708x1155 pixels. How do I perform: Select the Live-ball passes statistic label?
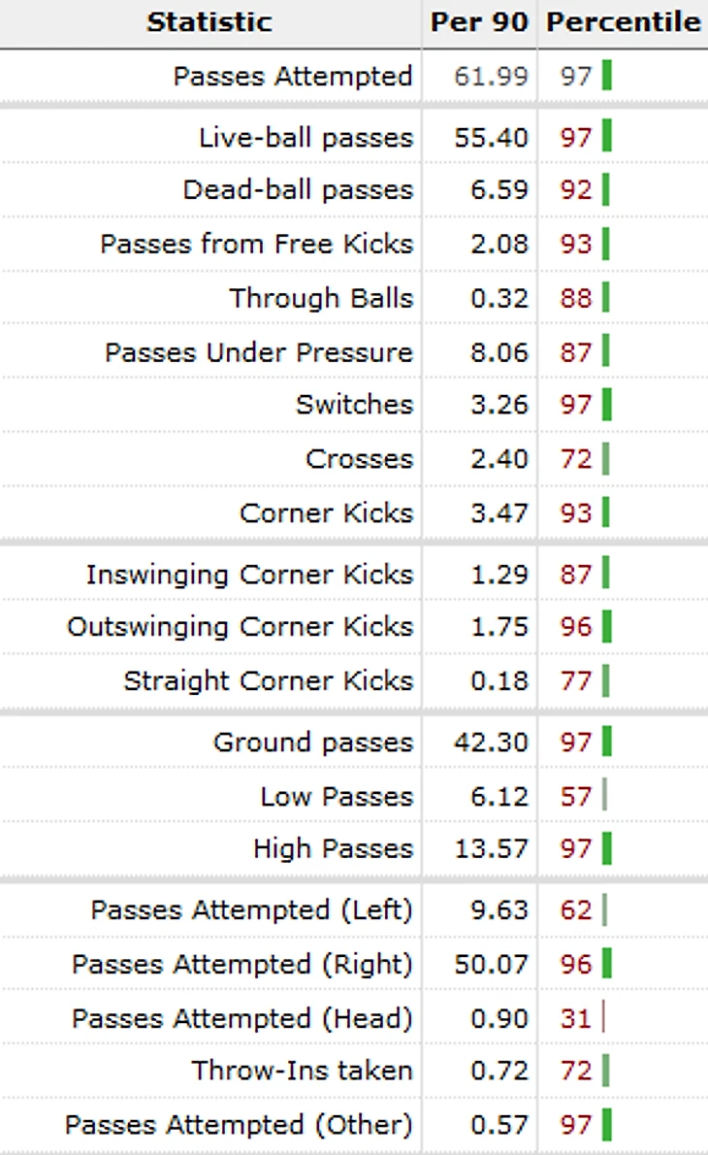point(306,138)
